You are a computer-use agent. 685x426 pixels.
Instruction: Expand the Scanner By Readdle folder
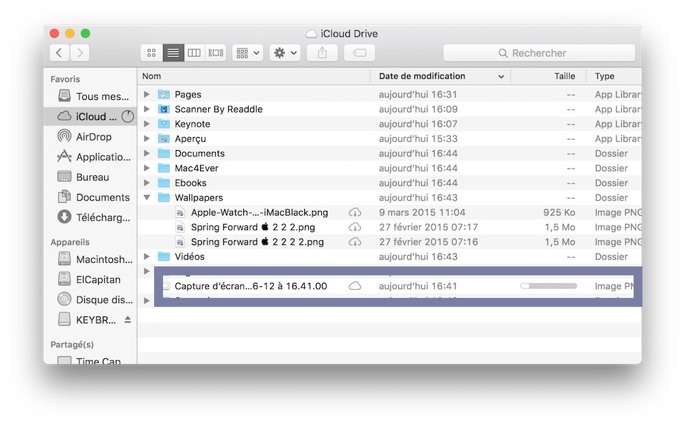click(x=147, y=109)
